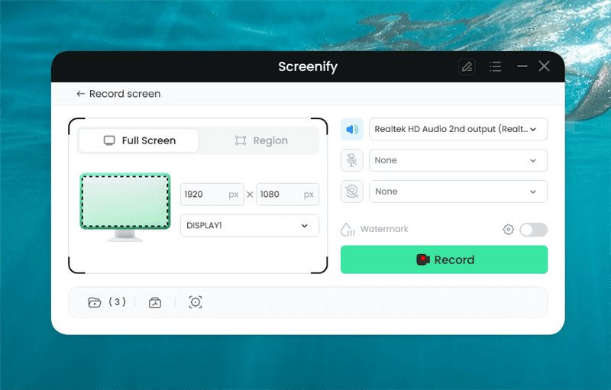Click the Watermark droplet icon
The height and width of the screenshot is (390, 611).
(348, 230)
